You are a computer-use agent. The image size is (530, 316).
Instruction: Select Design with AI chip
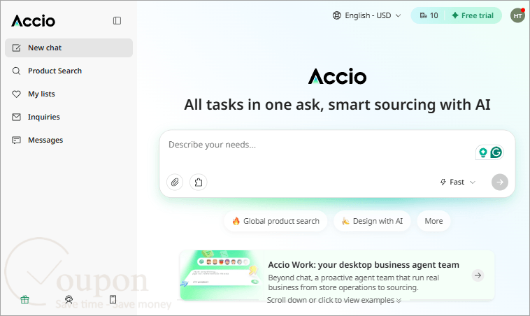(x=372, y=221)
